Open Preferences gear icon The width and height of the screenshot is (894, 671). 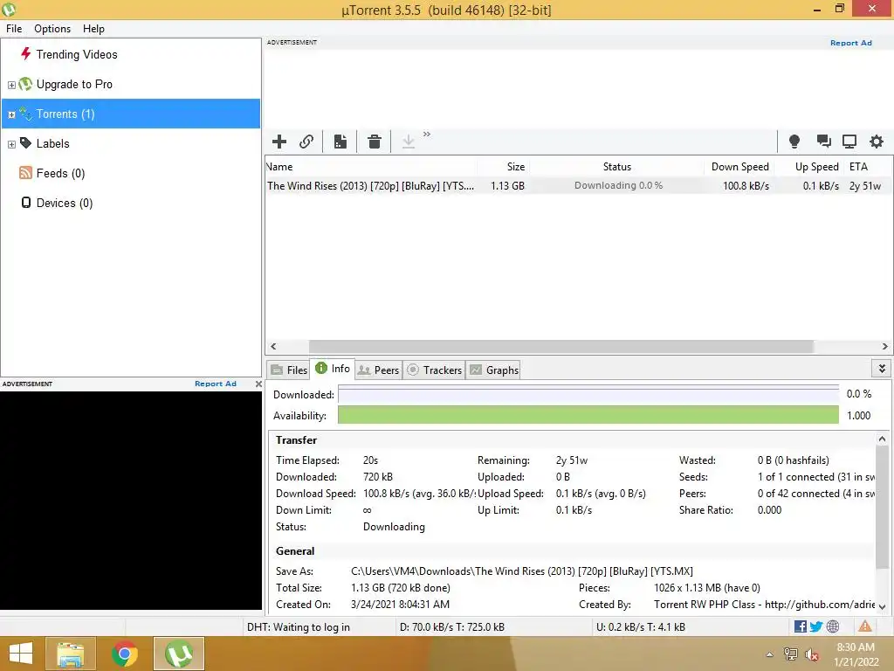tap(877, 141)
